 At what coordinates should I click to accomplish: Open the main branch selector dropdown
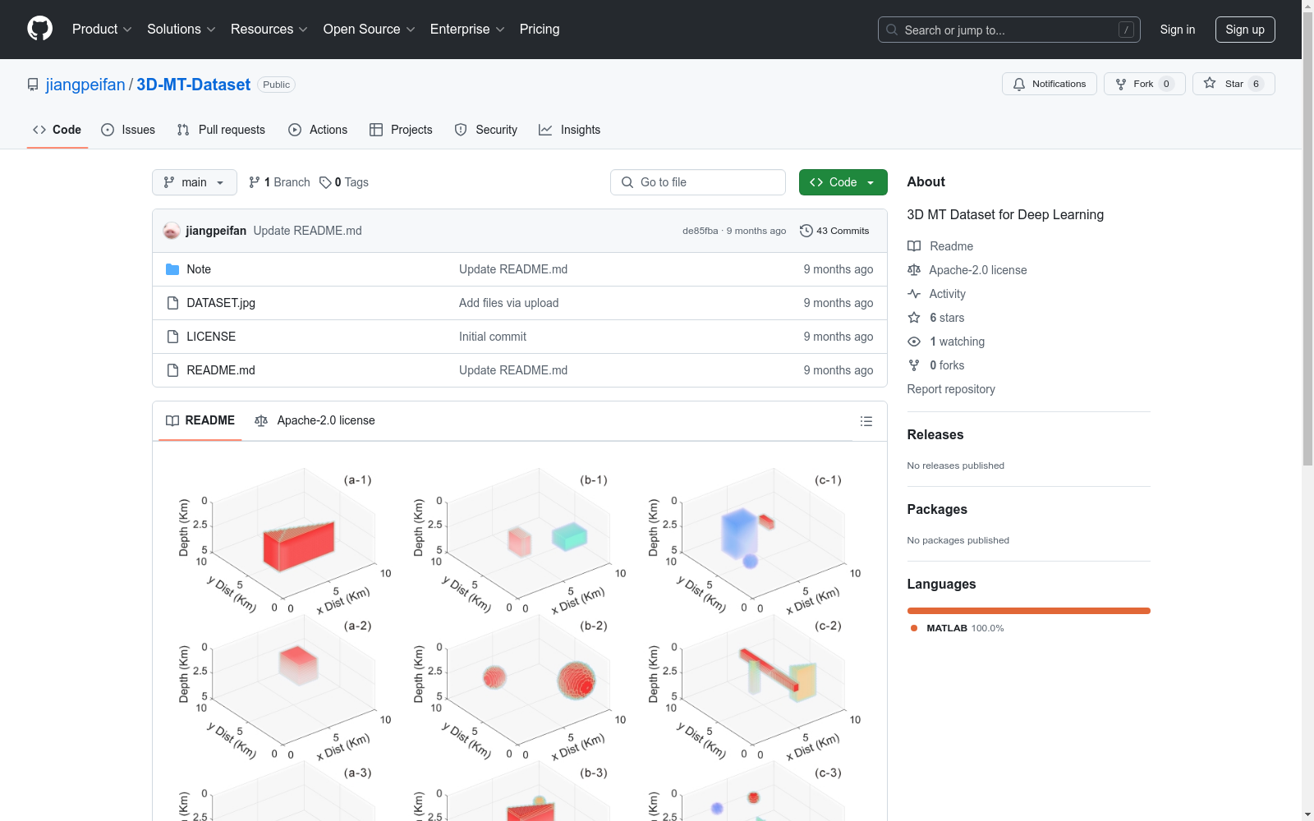[x=195, y=182]
